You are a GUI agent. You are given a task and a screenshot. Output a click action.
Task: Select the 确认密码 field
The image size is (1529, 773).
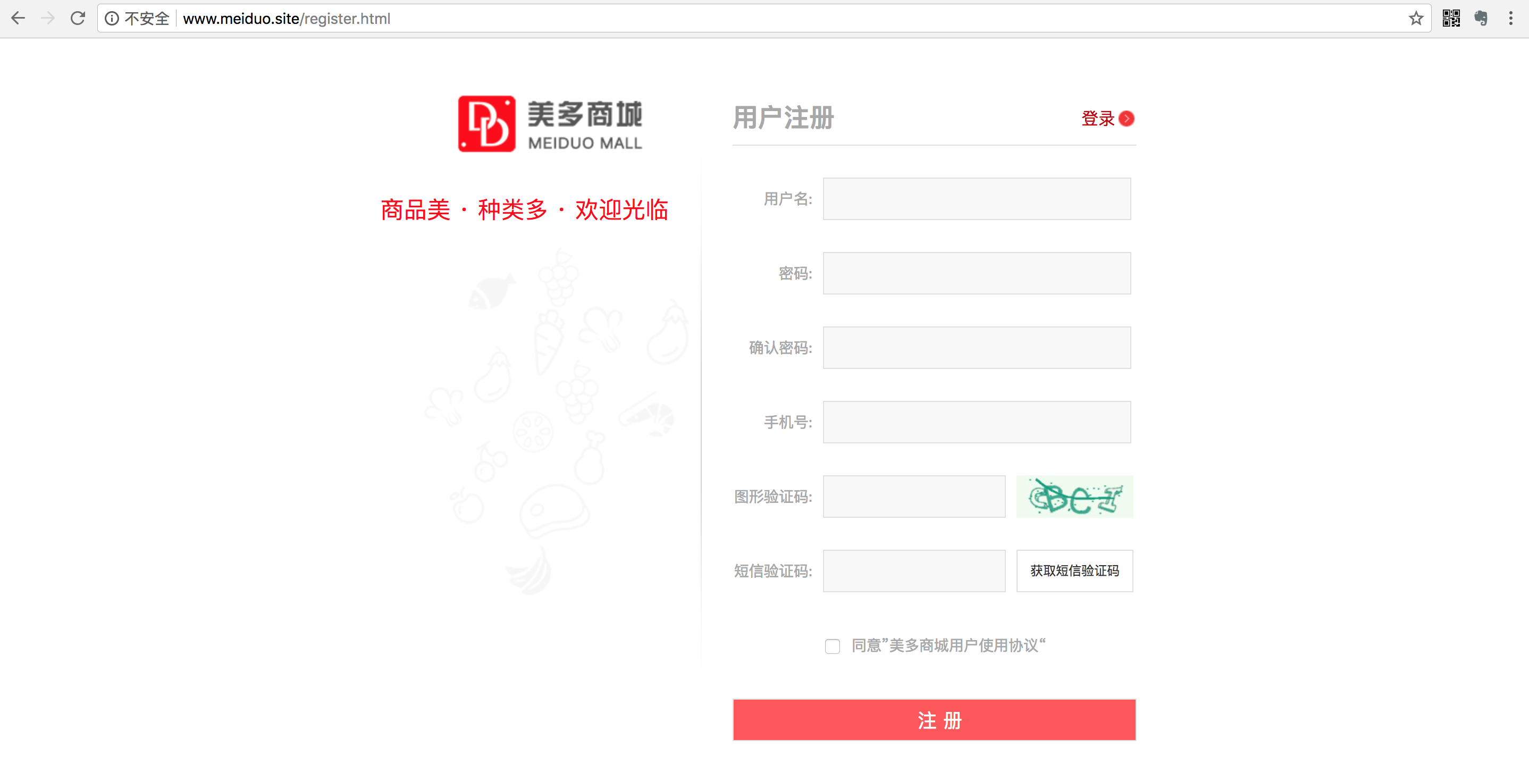pyautogui.click(x=977, y=347)
